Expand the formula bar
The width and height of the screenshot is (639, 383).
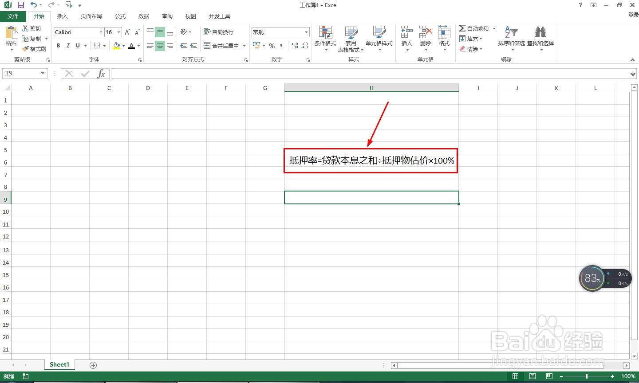pyautogui.click(x=633, y=74)
